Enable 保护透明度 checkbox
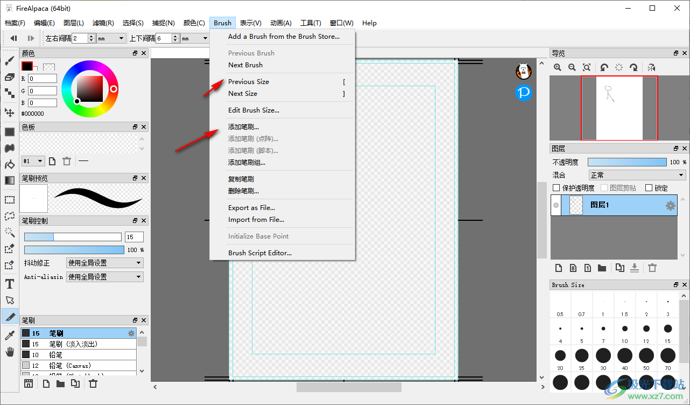This screenshot has width=690, height=405. (x=557, y=188)
